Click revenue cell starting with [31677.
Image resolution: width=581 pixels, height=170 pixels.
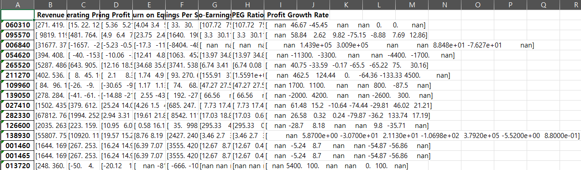pyautogui.click(x=50, y=45)
